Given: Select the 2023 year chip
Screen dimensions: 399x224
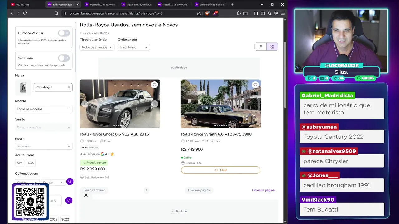Looking at the screenshot, I should pyautogui.click(x=54, y=219).
